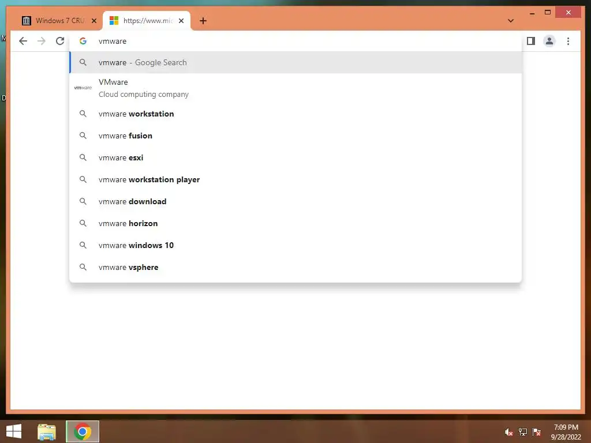Open the Action Center flag icon

[x=537, y=432]
